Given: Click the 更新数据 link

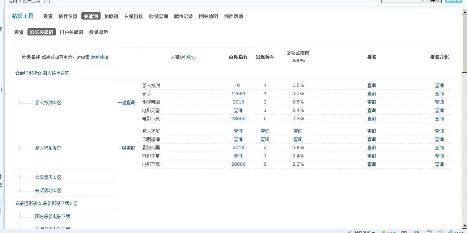Looking at the screenshot, I should [x=99, y=57].
